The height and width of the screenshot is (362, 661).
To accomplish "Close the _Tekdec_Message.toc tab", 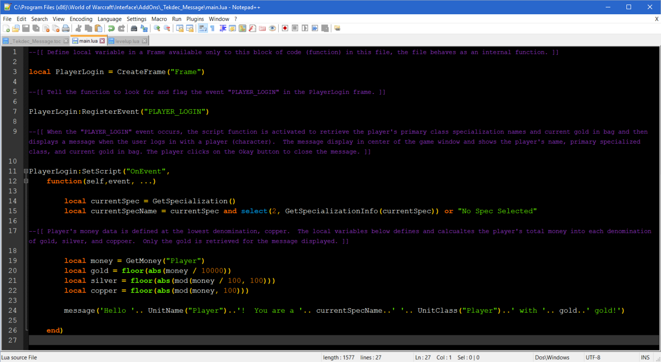I will [x=66, y=41].
